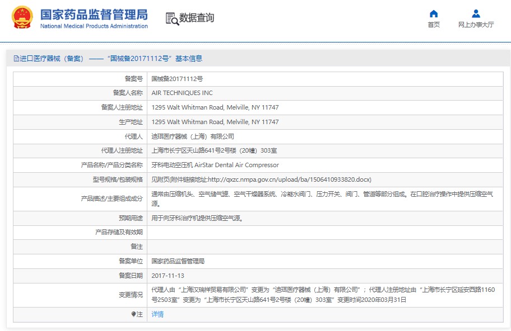The height and width of the screenshot is (331, 511).
Task: Click the 产品存储及有效期 label
Action: 119,232
